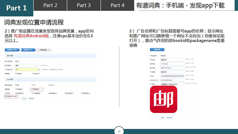Click the 保存 button below the app icon
This screenshot has height=134, width=238.
coord(163,117)
